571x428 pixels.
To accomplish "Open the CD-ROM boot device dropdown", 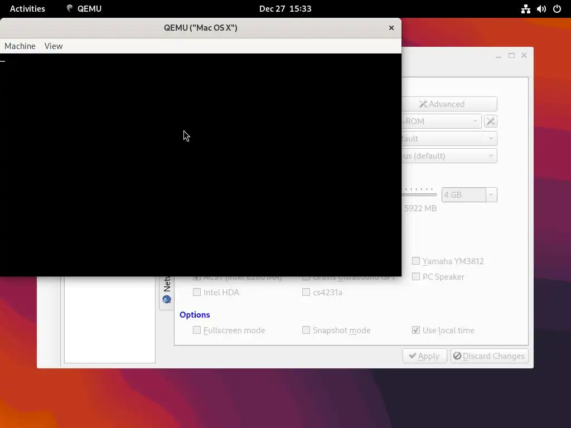I will [x=442, y=121].
